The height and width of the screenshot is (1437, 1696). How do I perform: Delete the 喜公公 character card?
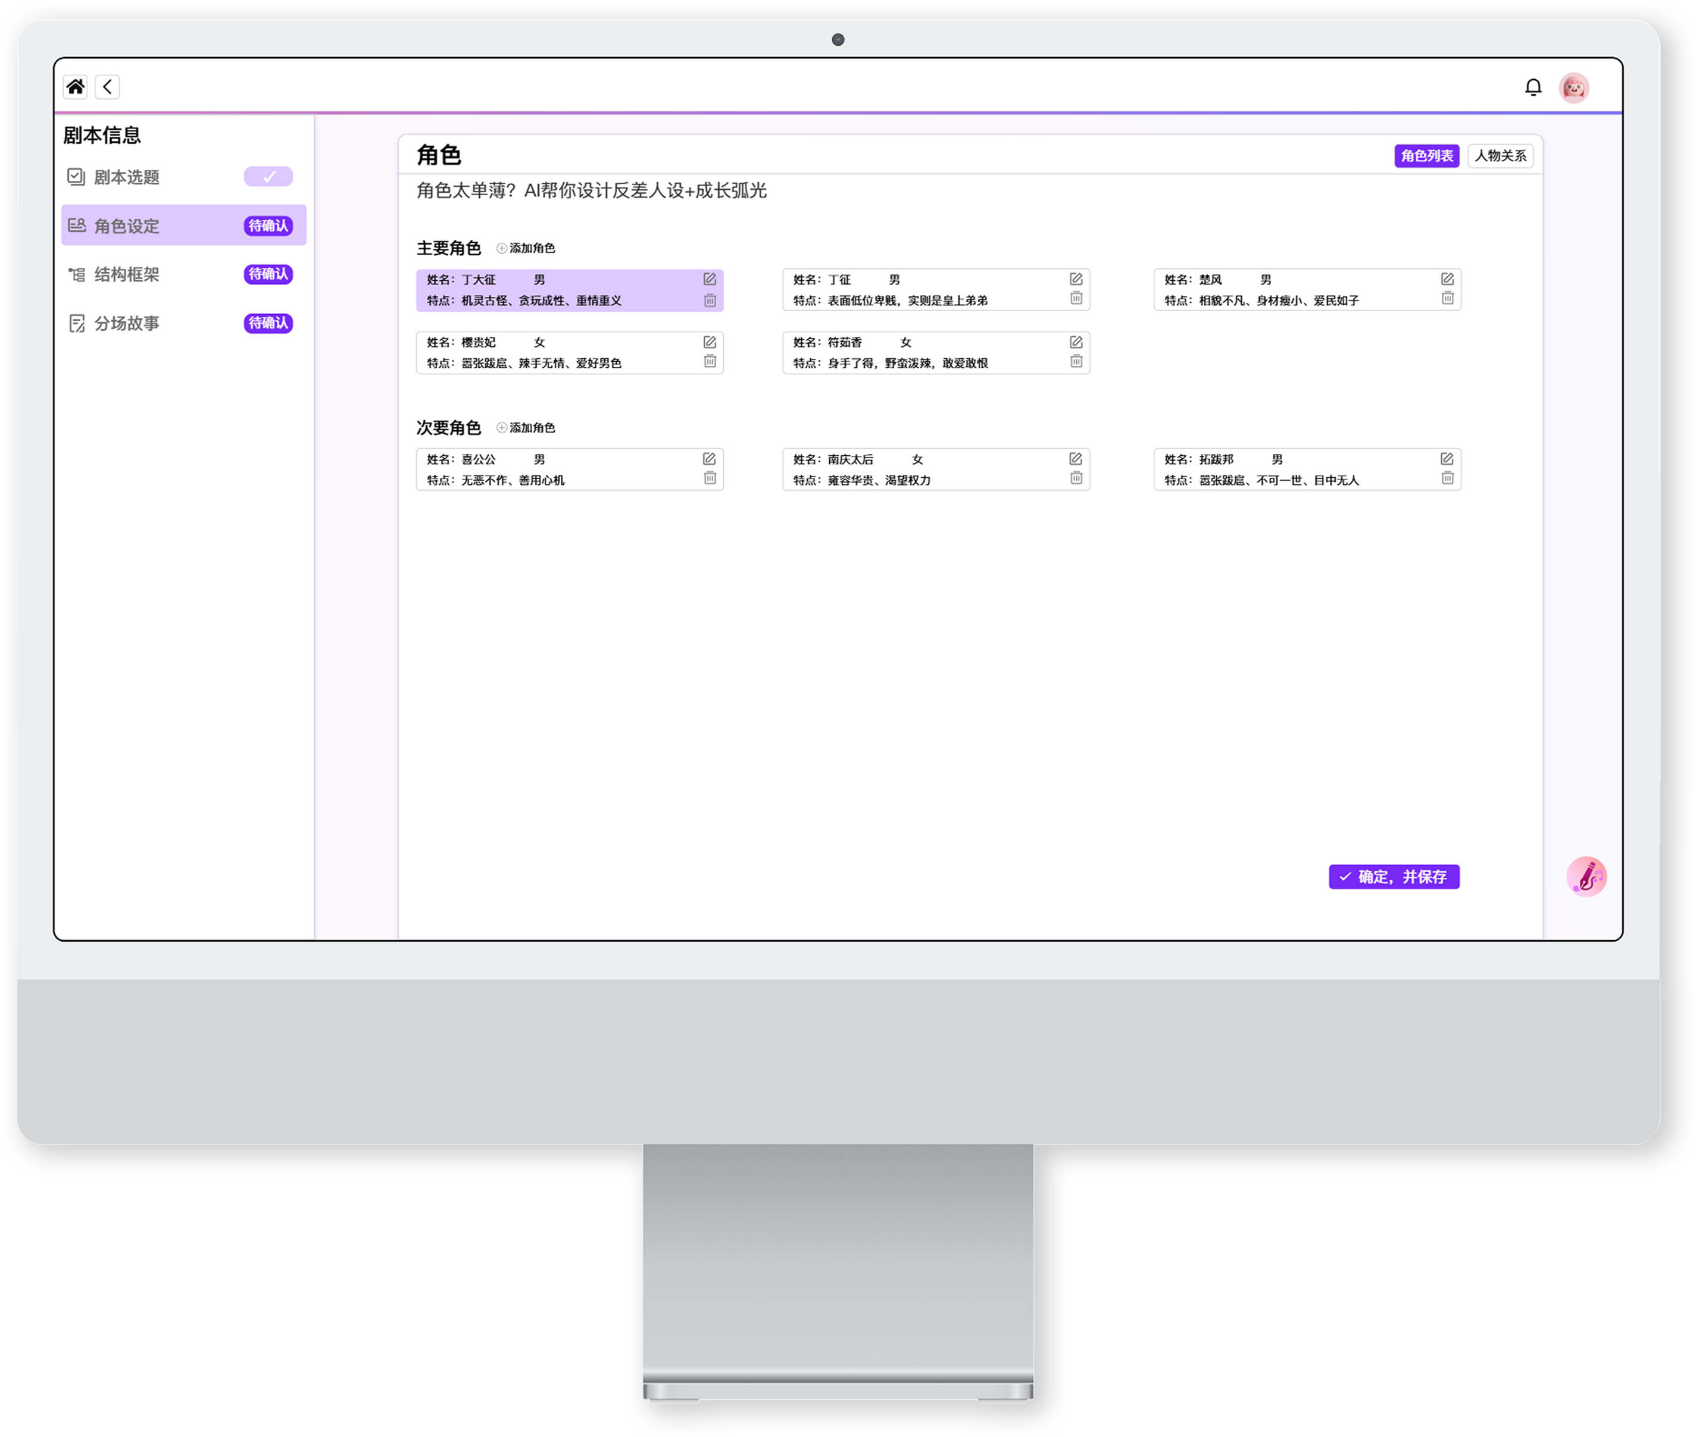click(710, 478)
